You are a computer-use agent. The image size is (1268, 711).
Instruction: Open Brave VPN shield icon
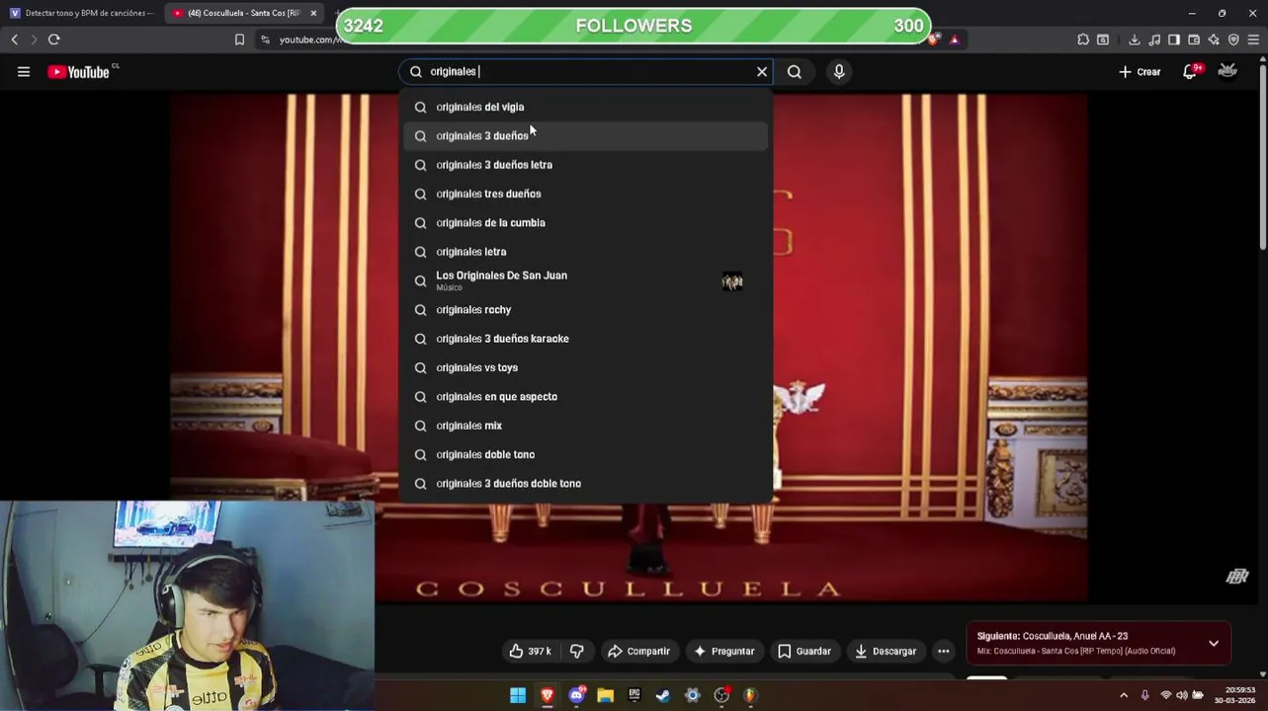tap(1233, 39)
